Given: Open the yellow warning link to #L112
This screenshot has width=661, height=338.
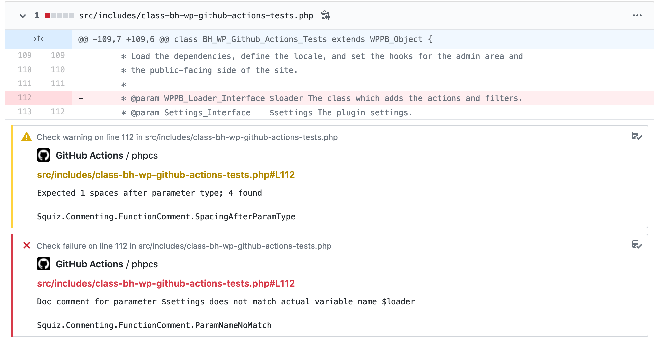Looking at the screenshot, I should coord(166,175).
